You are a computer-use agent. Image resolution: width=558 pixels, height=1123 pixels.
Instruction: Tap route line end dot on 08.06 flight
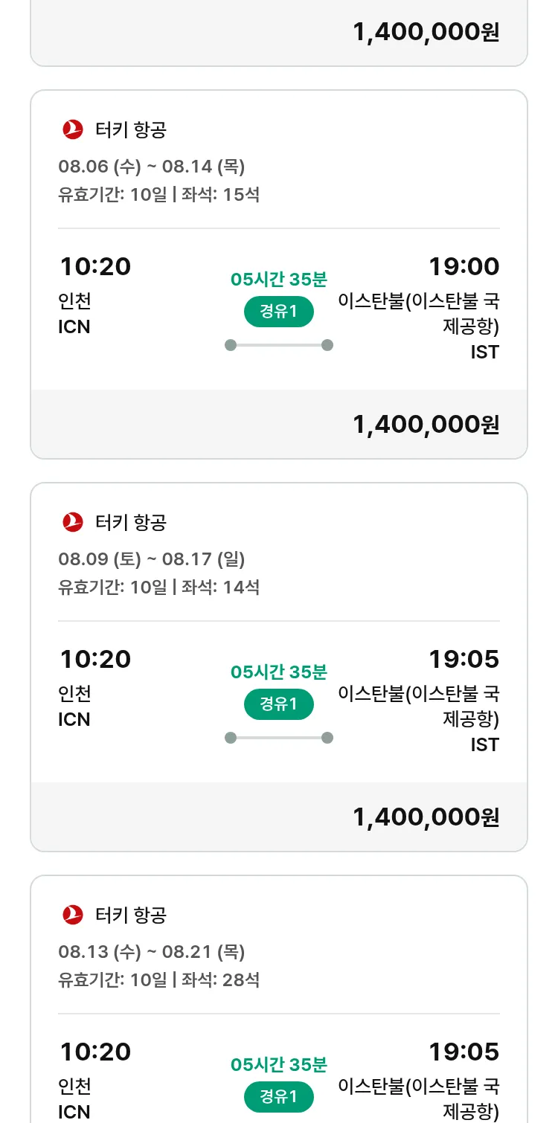[x=327, y=345]
